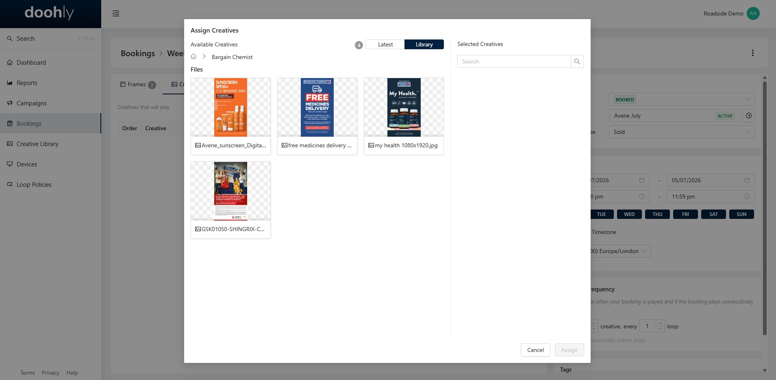Click the image icon beside Avene_sunscreen filename
Viewport: 776px width, 380px height.
(x=198, y=145)
